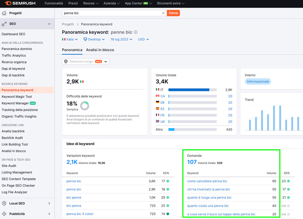Click the dark green KD dot for penna bic 4 colori
The image size is (303, 219).
(168, 214)
